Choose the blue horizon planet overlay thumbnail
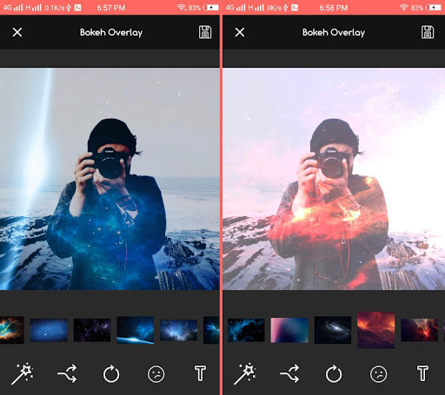The height and width of the screenshot is (395, 445). (136, 330)
